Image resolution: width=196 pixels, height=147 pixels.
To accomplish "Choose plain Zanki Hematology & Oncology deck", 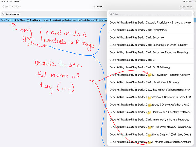I will 150,82.
